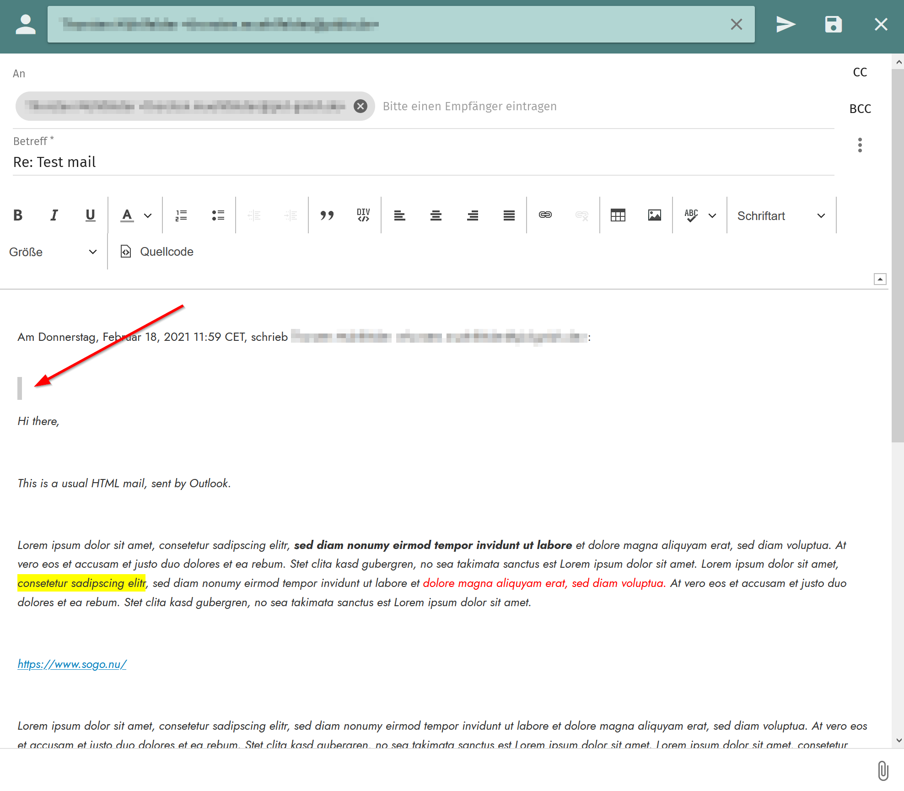
Task: Apply block quote formatting
Action: [x=327, y=215]
